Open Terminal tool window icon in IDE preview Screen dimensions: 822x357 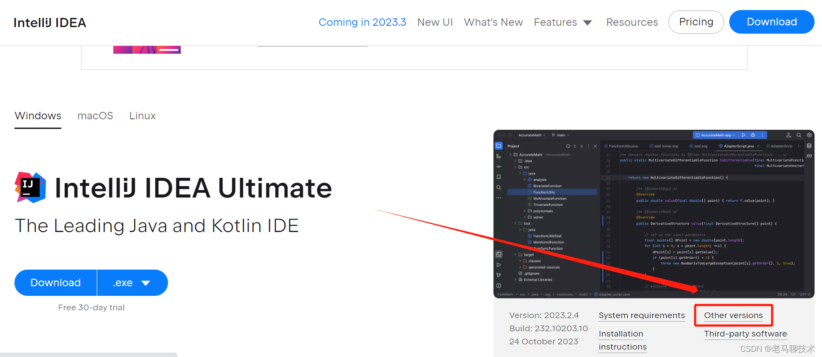[499, 254]
